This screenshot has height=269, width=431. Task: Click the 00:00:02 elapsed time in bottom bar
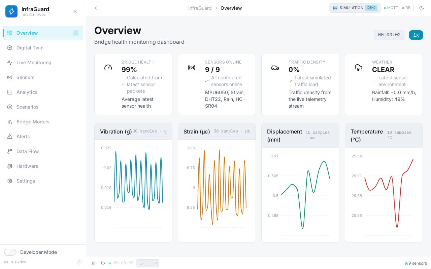[x=124, y=263]
